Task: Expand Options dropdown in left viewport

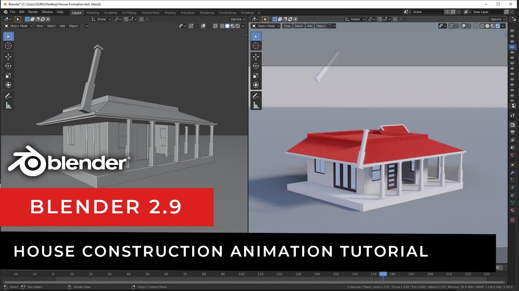Action: 238,19
